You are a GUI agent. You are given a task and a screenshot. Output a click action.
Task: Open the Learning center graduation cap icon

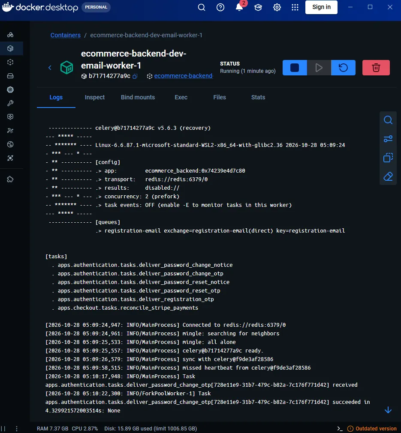coord(258,7)
